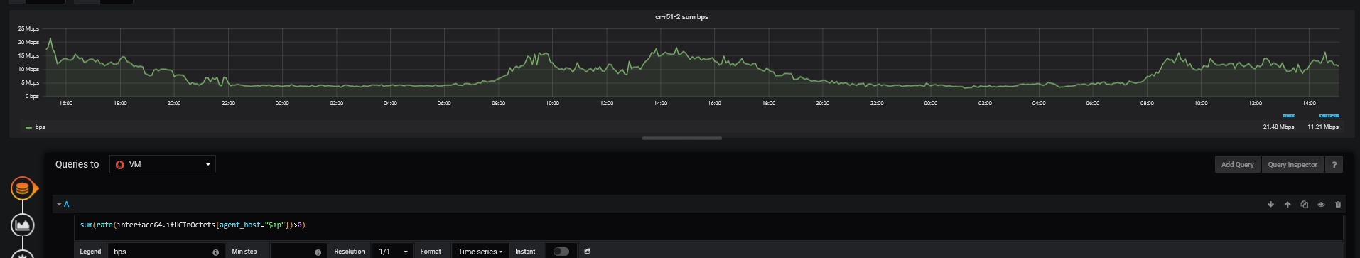Delete query A with trash icon
The image size is (1360, 258).
pyautogui.click(x=1338, y=205)
